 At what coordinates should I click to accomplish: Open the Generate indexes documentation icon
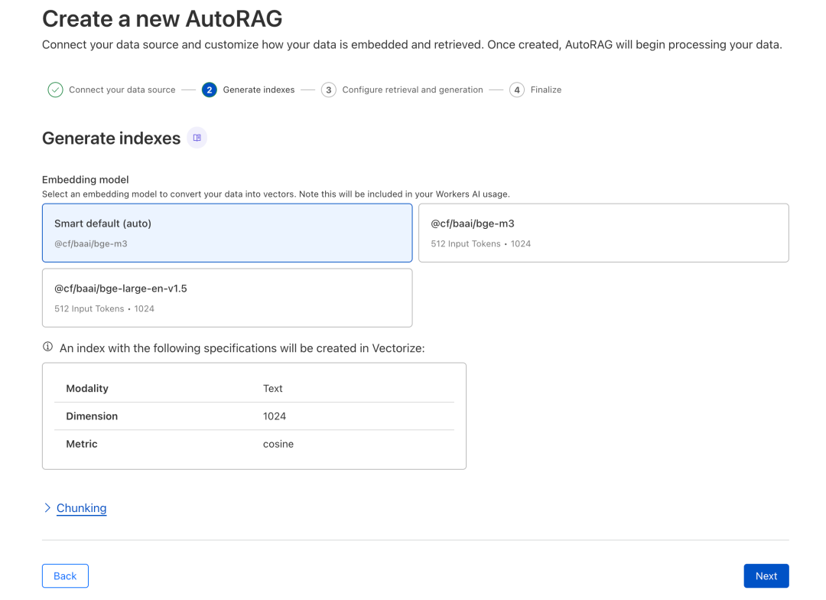pos(197,137)
